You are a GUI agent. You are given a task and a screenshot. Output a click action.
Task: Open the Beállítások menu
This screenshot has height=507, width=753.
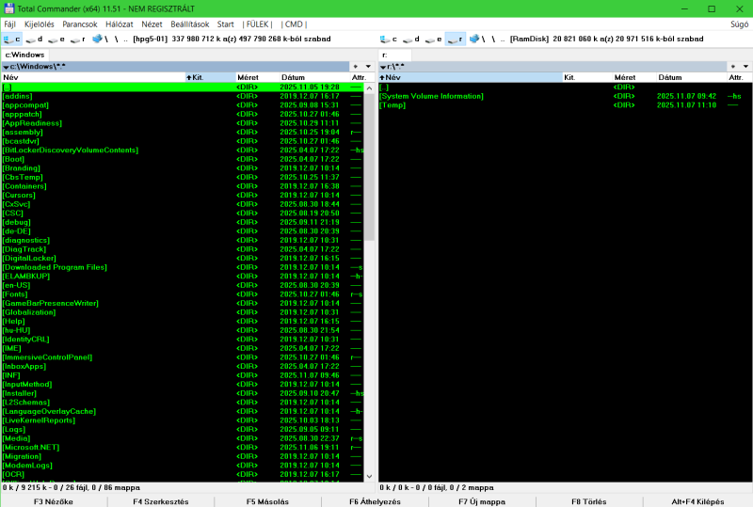click(190, 24)
